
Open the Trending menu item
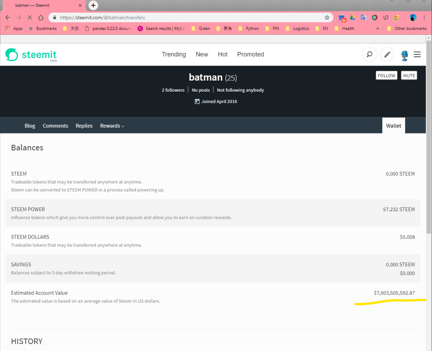pos(174,54)
